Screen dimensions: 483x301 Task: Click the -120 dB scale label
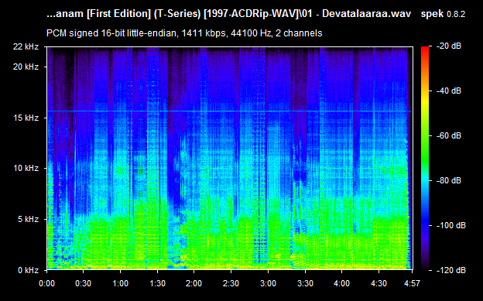pyautogui.click(x=451, y=271)
